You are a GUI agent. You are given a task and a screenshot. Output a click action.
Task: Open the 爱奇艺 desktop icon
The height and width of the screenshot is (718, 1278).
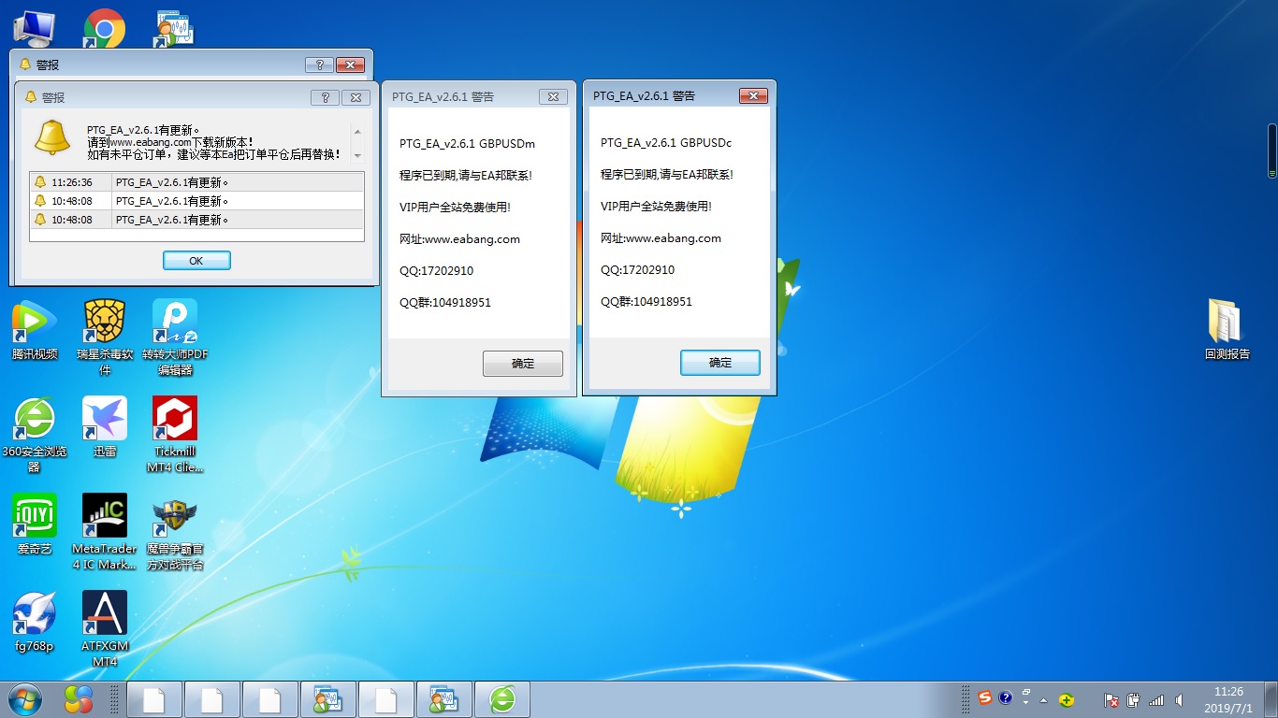click(x=35, y=524)
